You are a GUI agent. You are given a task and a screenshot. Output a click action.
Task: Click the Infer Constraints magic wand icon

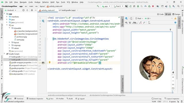point(144,23)
